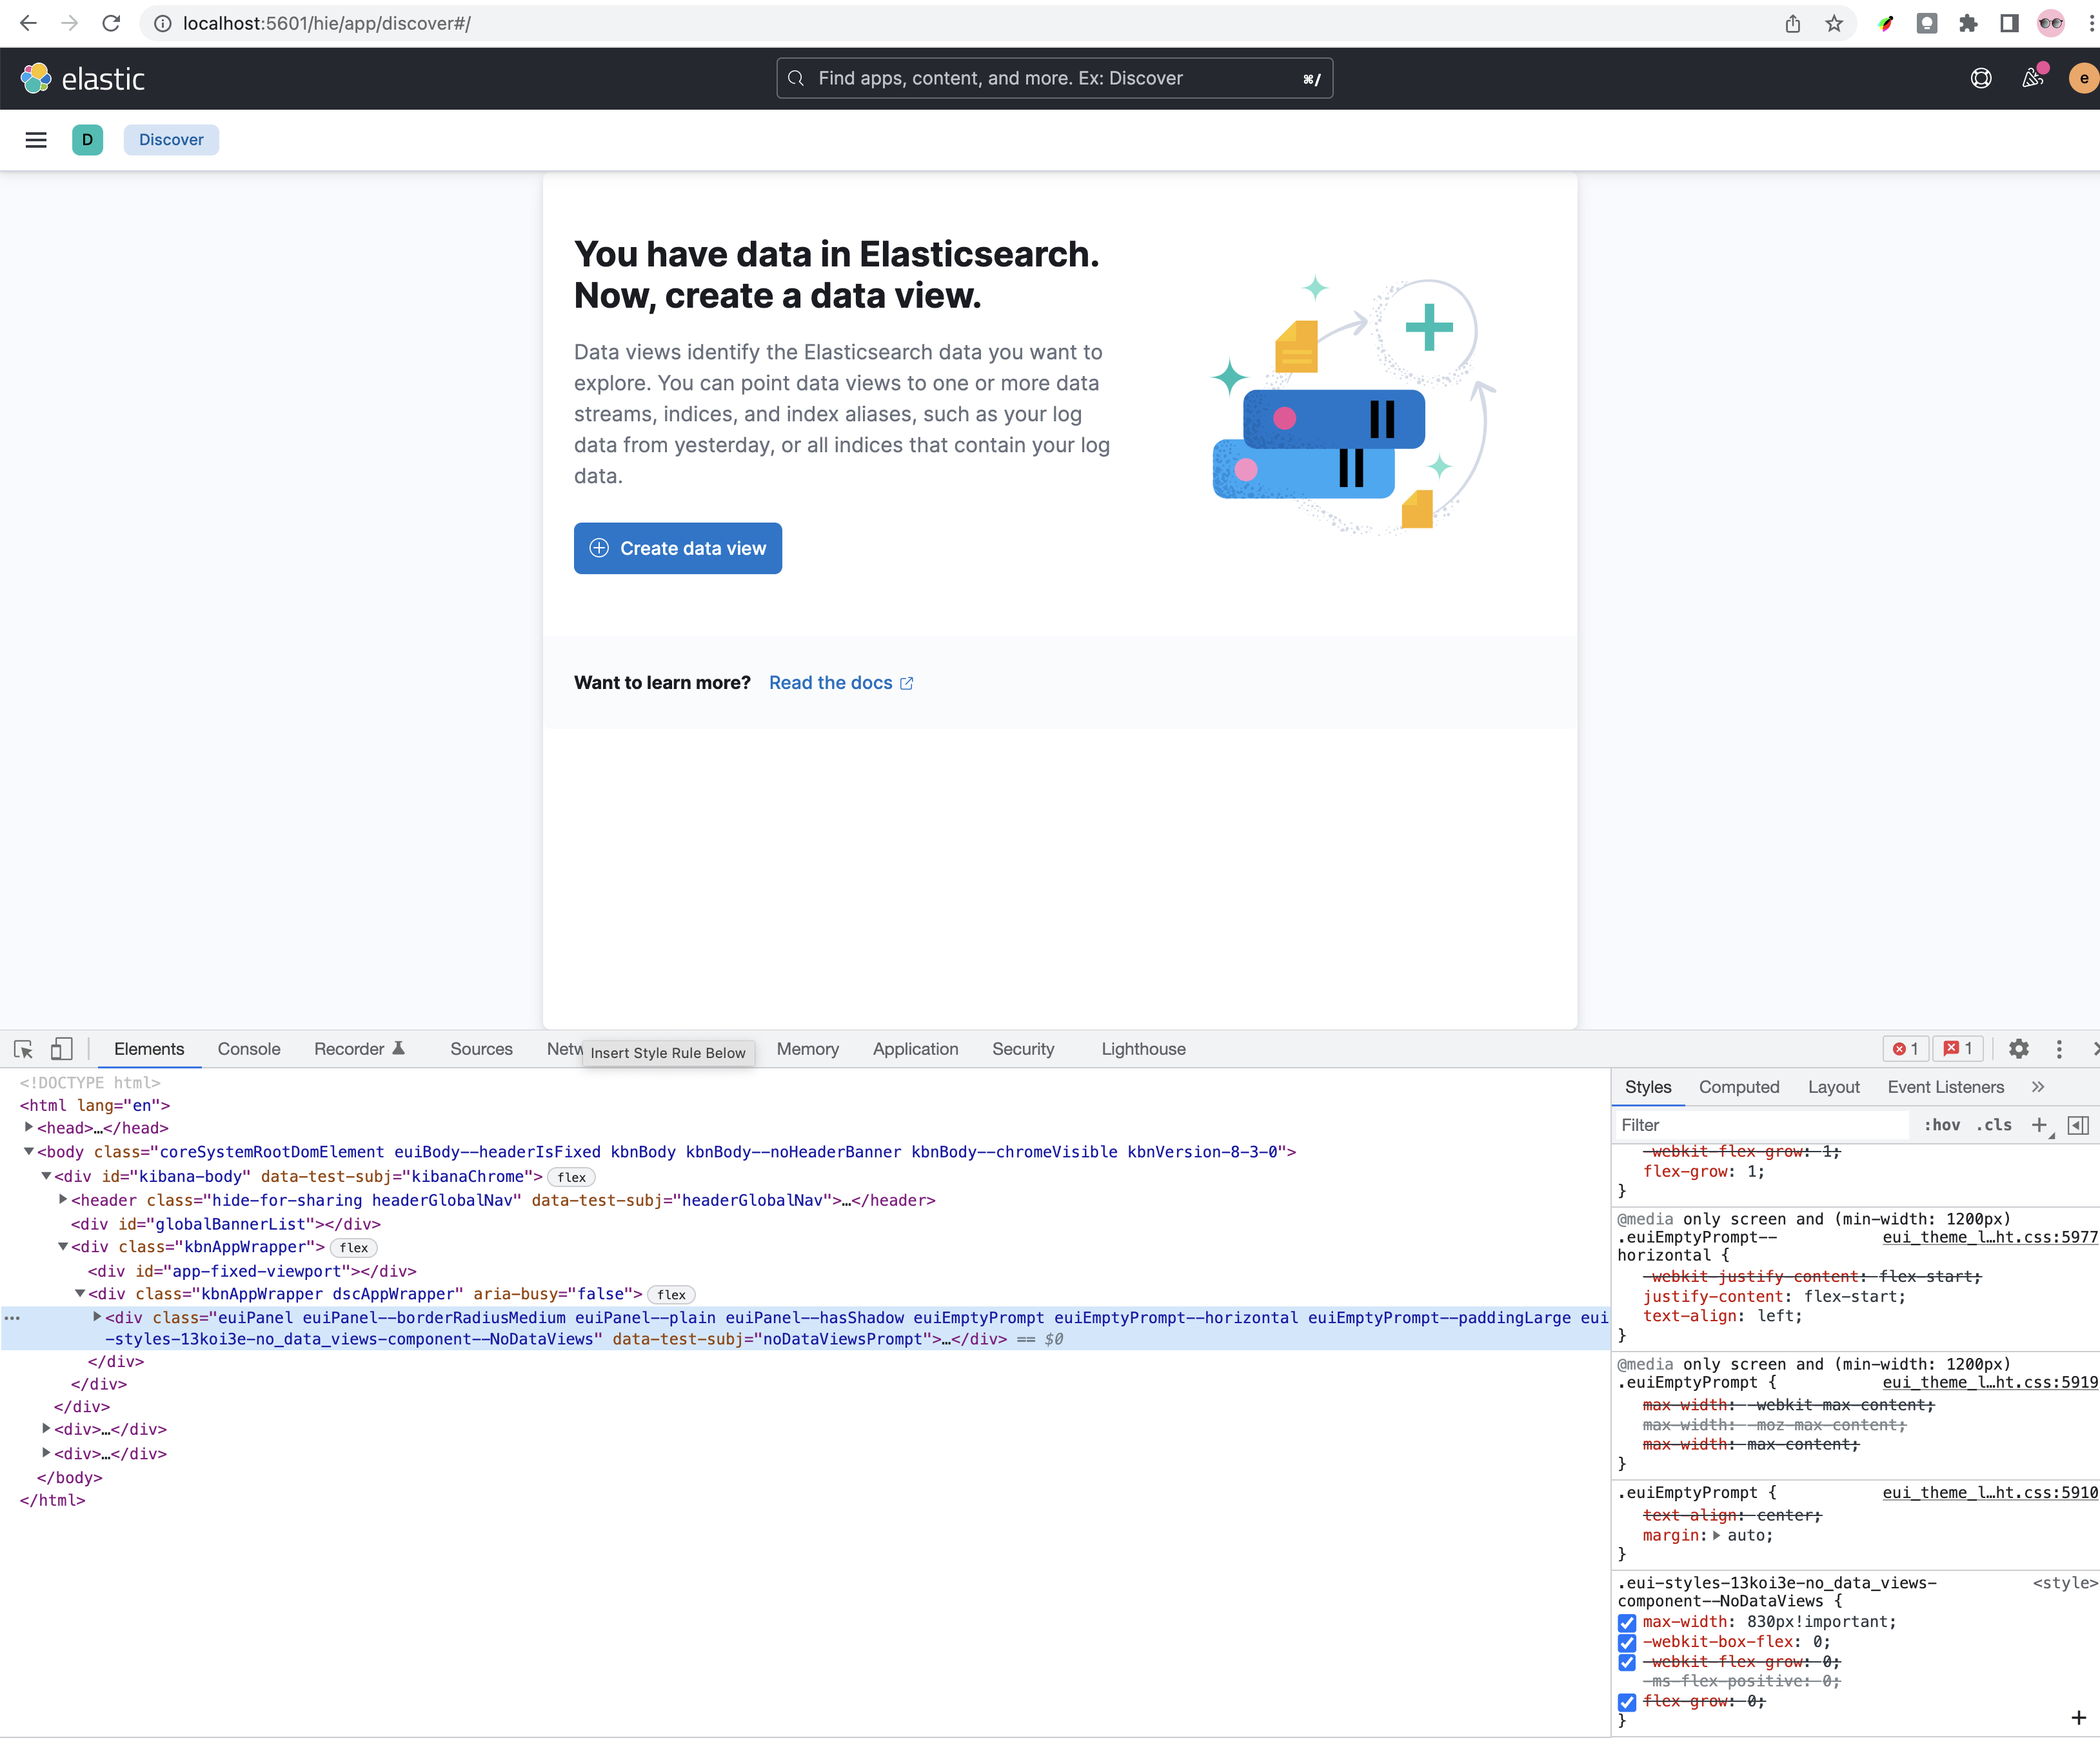
Task: Collapse the kibana-body div node
Action: click(46, 1176)
